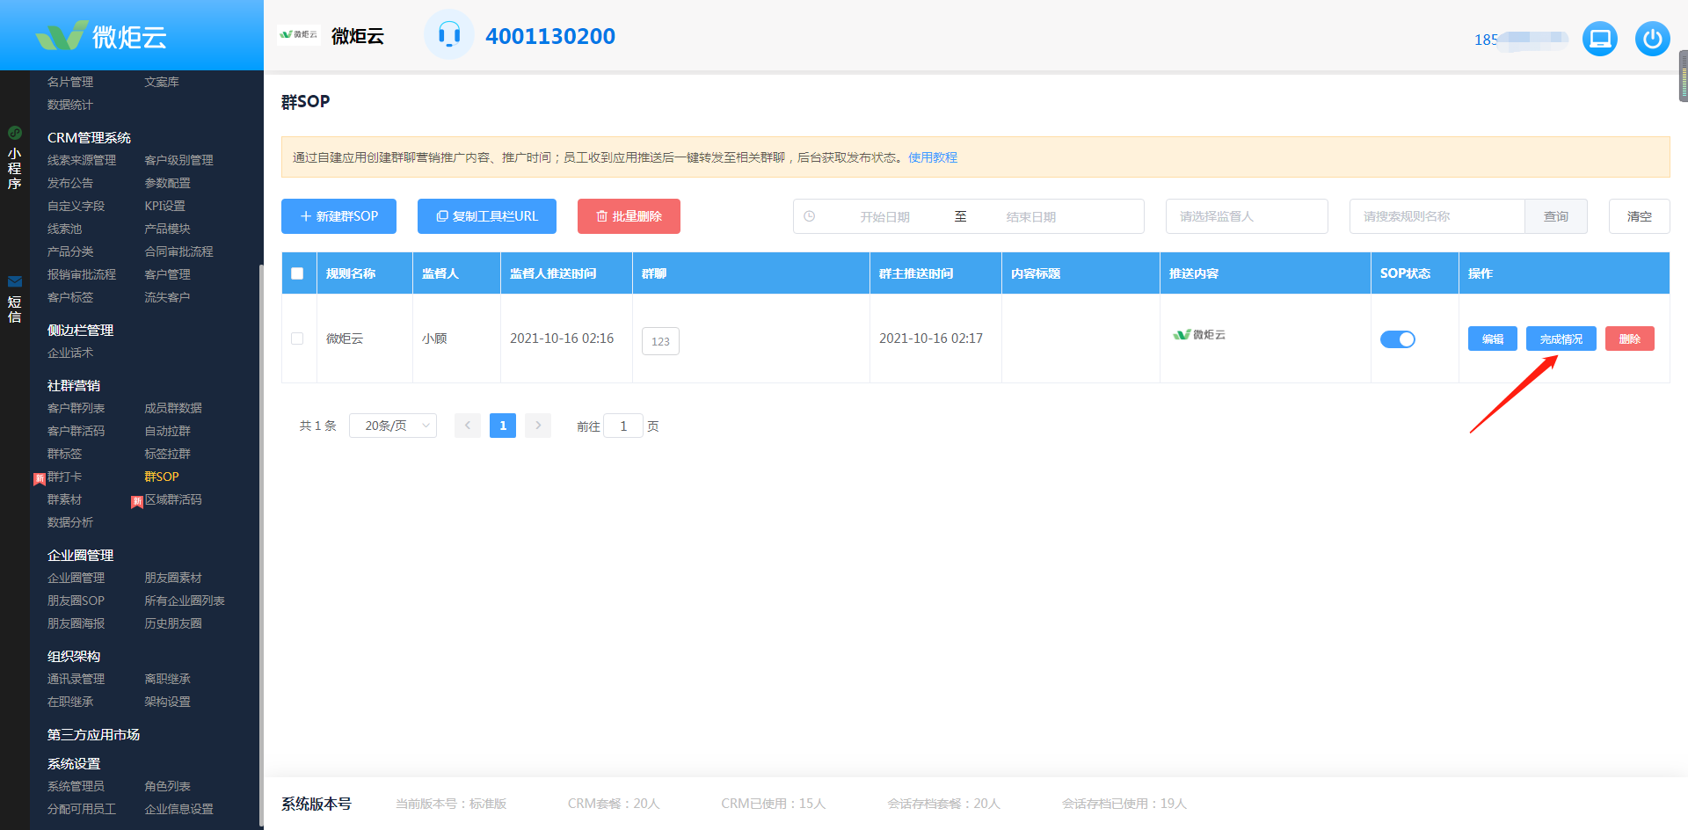Click the 新建群SOP button
The image size is (1688, 830).
click(x=338, y=216)
